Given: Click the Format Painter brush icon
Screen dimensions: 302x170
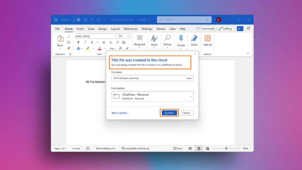Looking at the screenshot, I should pyautogui.click(x=68, y=48).
